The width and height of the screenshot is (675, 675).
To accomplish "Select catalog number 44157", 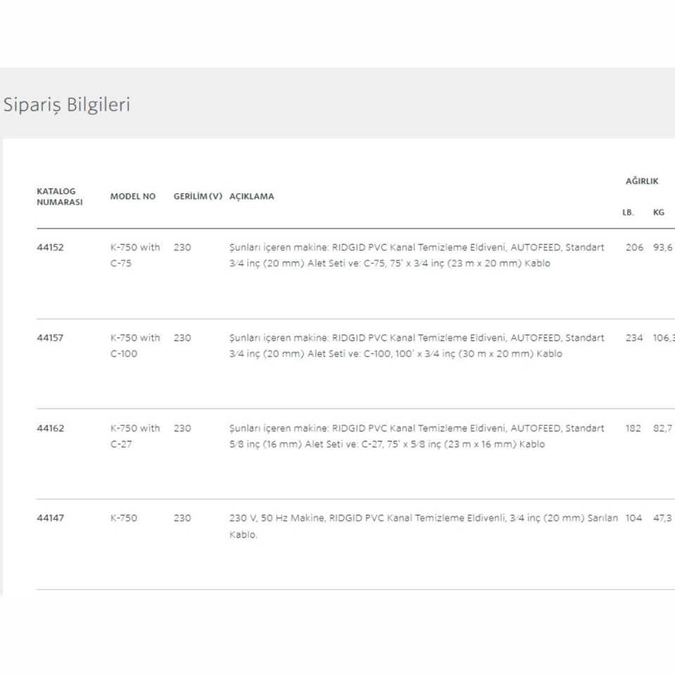I will click(x=50, y=337).
